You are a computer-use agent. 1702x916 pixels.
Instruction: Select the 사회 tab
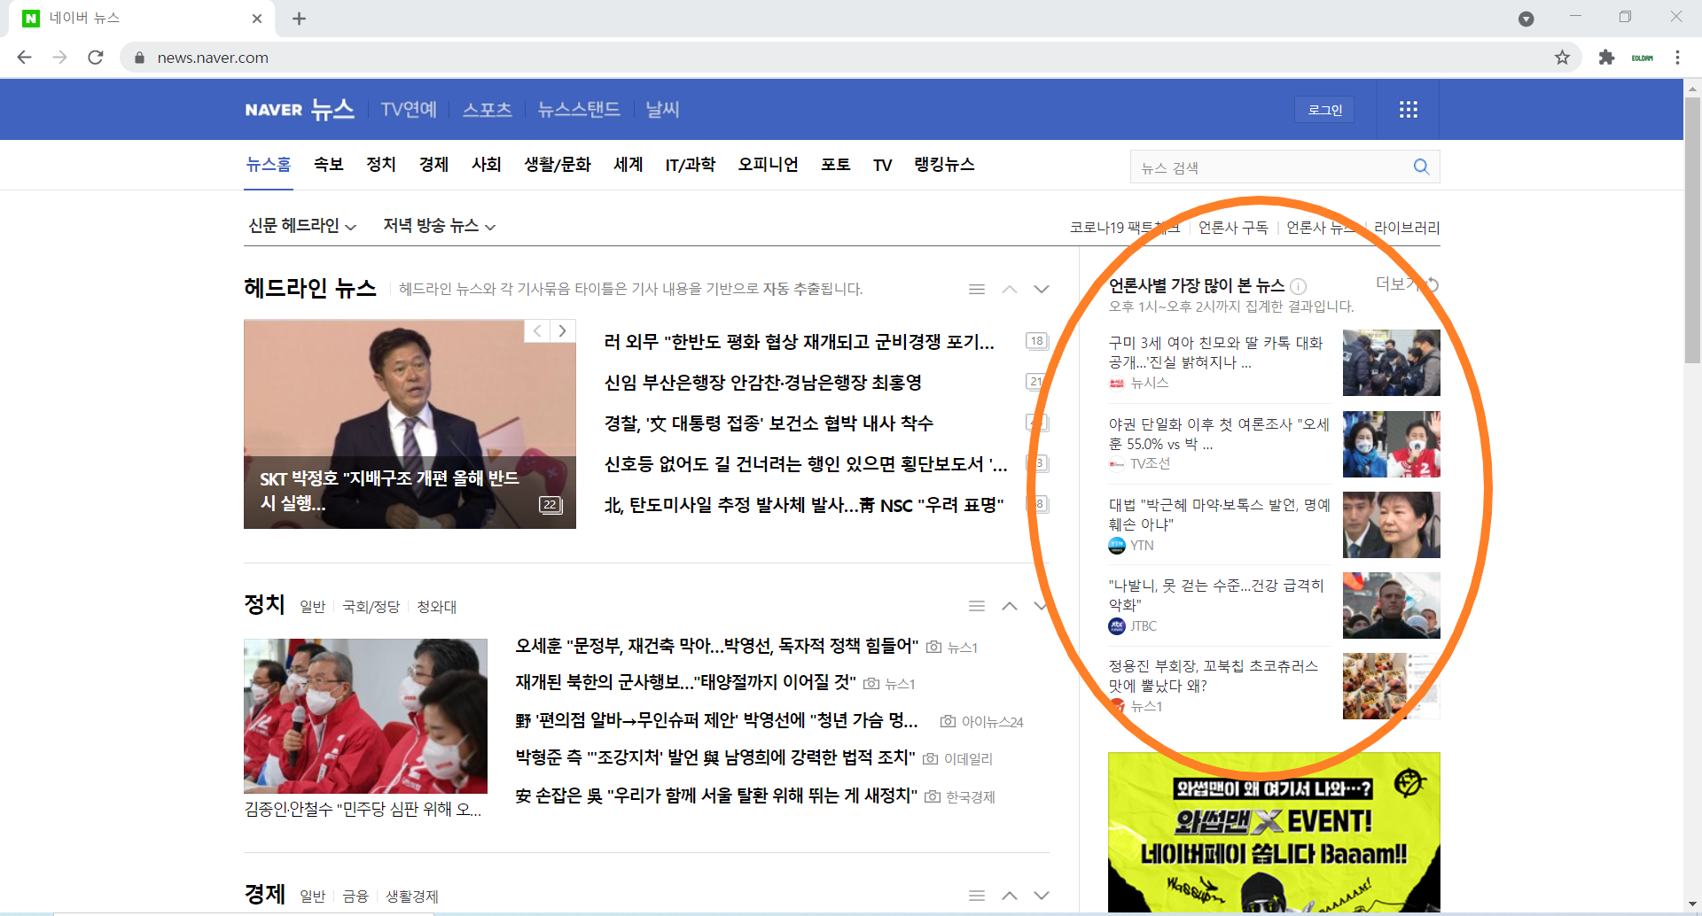pyautogui.click(x=486, y=165)
